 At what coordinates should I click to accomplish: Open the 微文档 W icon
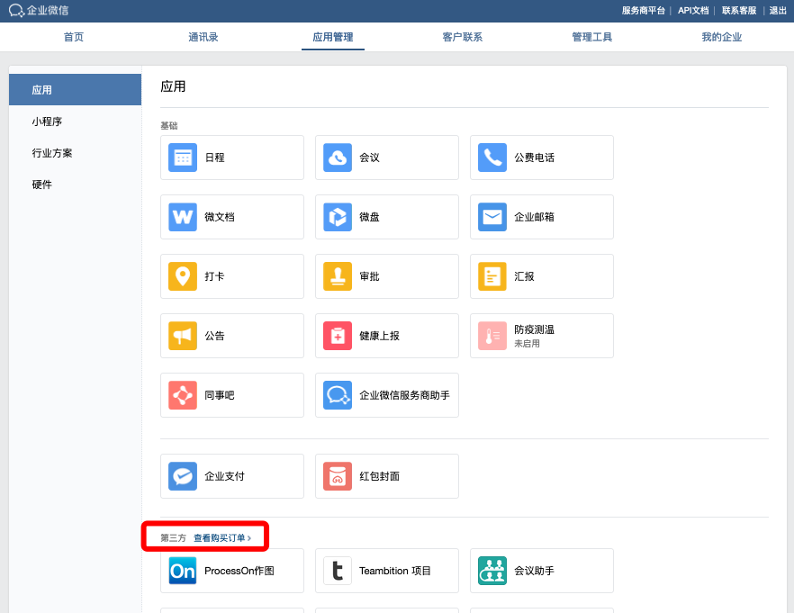point(183,217)
